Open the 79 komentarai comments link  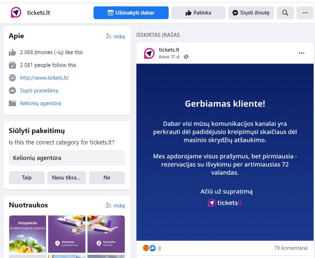(291, 248)
